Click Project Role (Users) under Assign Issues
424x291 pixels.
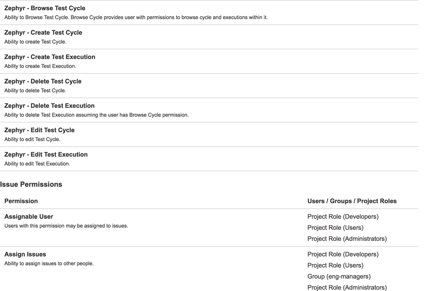335,265
